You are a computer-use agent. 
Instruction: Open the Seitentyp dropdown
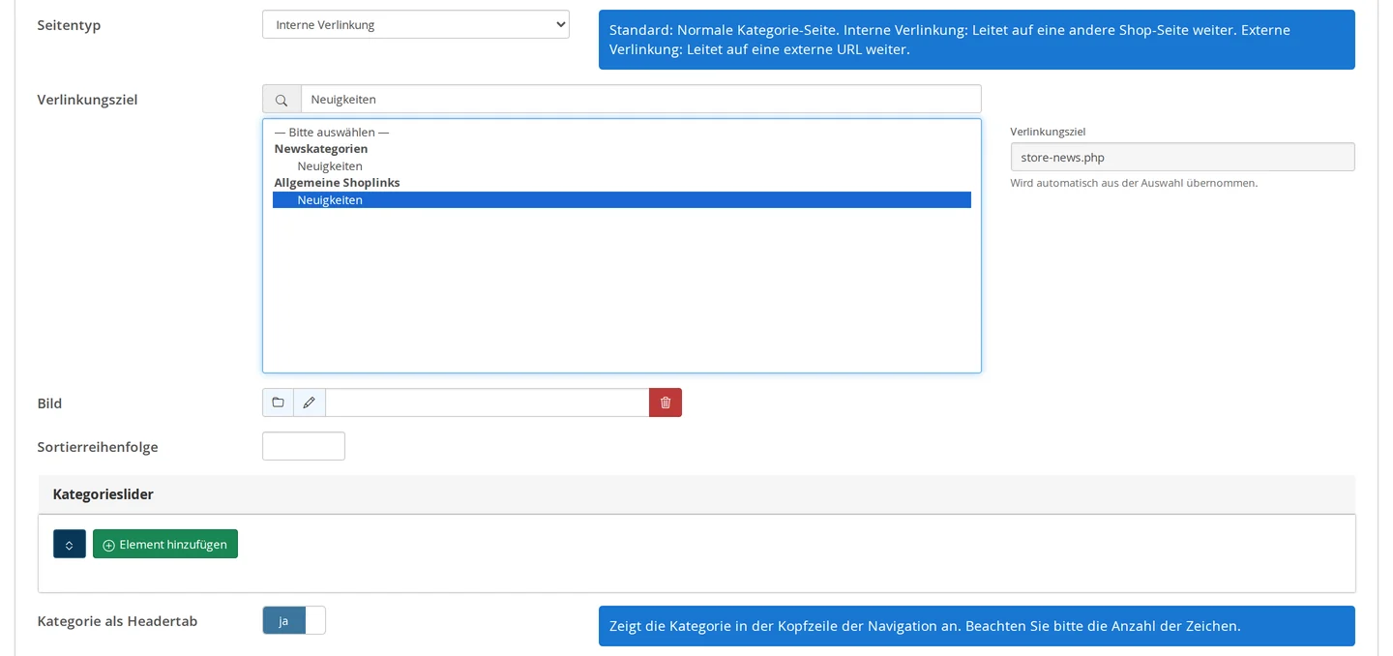[x=416, y=24]
